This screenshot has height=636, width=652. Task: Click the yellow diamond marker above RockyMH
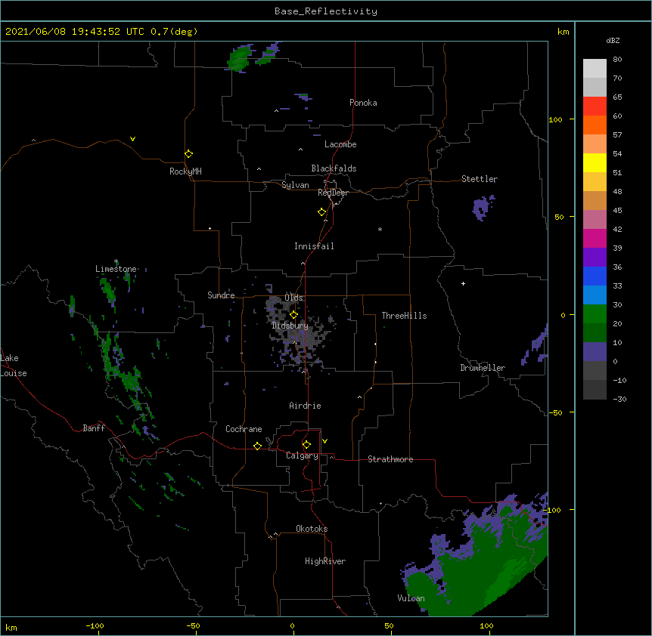pyautogui.click(x=188, y=154)
